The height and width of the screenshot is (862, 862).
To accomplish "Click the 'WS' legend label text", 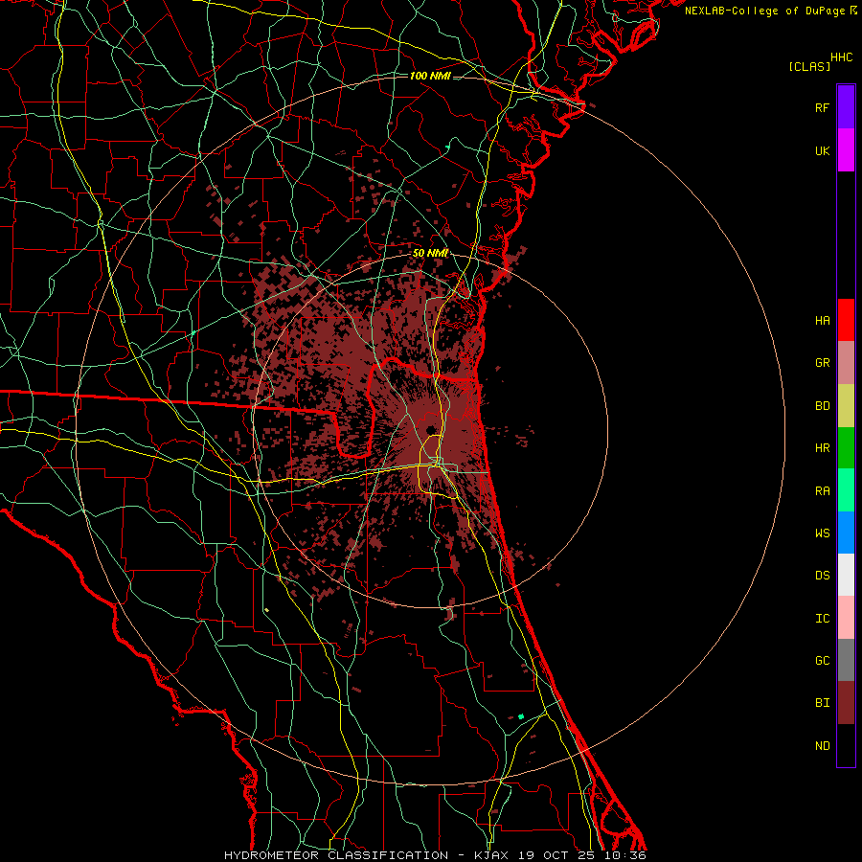I will [x=822, y=533].
